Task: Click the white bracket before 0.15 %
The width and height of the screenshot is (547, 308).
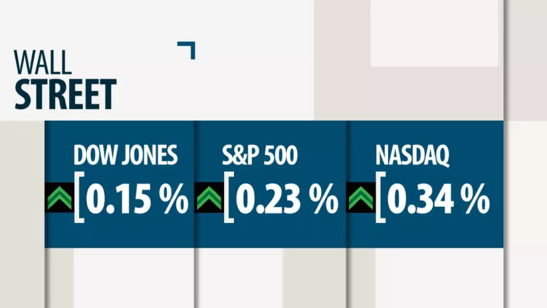Action: (x=78, y=198)
